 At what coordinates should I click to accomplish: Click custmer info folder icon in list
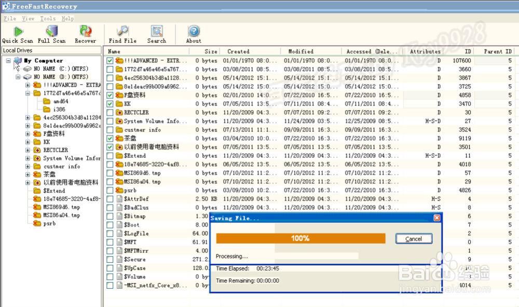tap(119, 129)
